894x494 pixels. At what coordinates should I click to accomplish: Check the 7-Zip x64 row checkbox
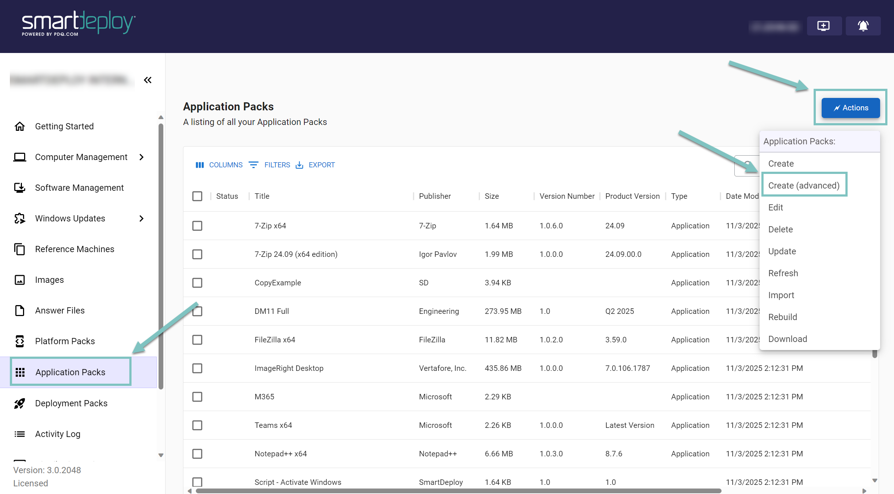(197, 226)
